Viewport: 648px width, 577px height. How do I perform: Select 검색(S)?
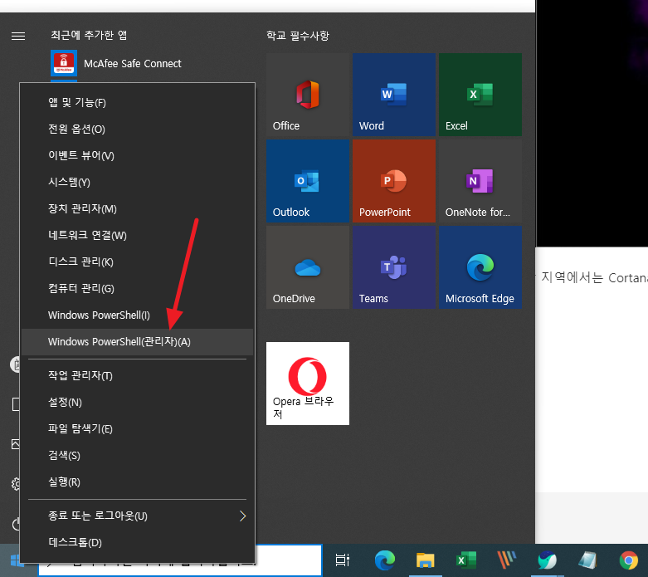[x=137, y=456]
